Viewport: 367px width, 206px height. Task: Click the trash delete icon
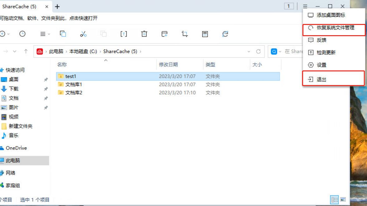click(x=144, y=34)
